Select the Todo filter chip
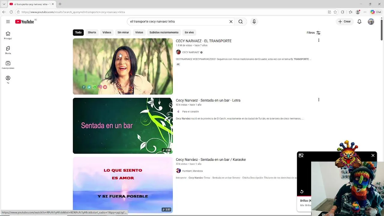Viewport: 384px width, 216px height. (x=78, y=32)
